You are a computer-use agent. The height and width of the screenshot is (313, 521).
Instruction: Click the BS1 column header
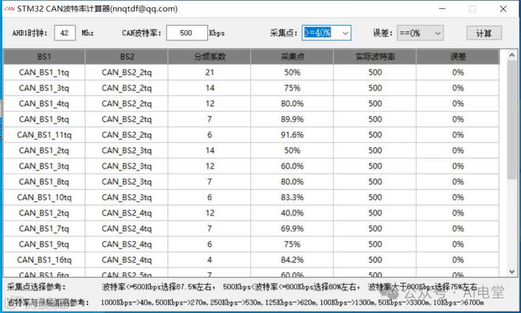[x=44, y=57]
